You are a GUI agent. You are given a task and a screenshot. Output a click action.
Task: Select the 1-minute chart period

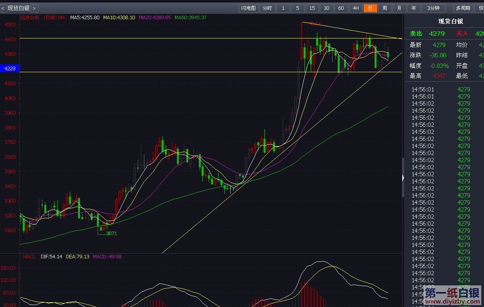(283, 8)
